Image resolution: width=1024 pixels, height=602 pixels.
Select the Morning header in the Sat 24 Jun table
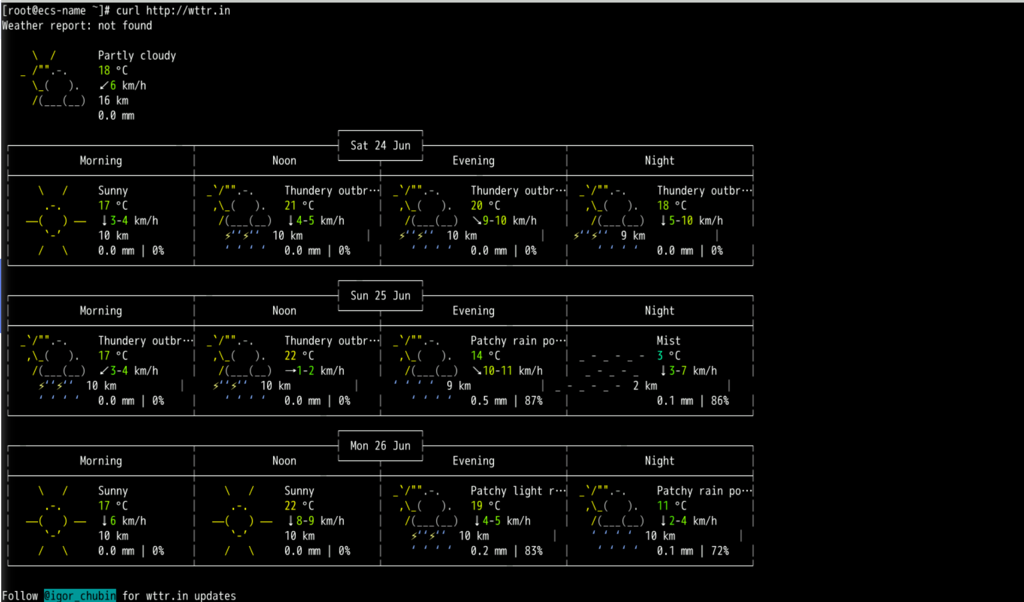101,160
